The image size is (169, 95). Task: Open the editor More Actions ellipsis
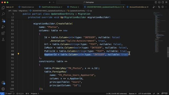point(166,7)
